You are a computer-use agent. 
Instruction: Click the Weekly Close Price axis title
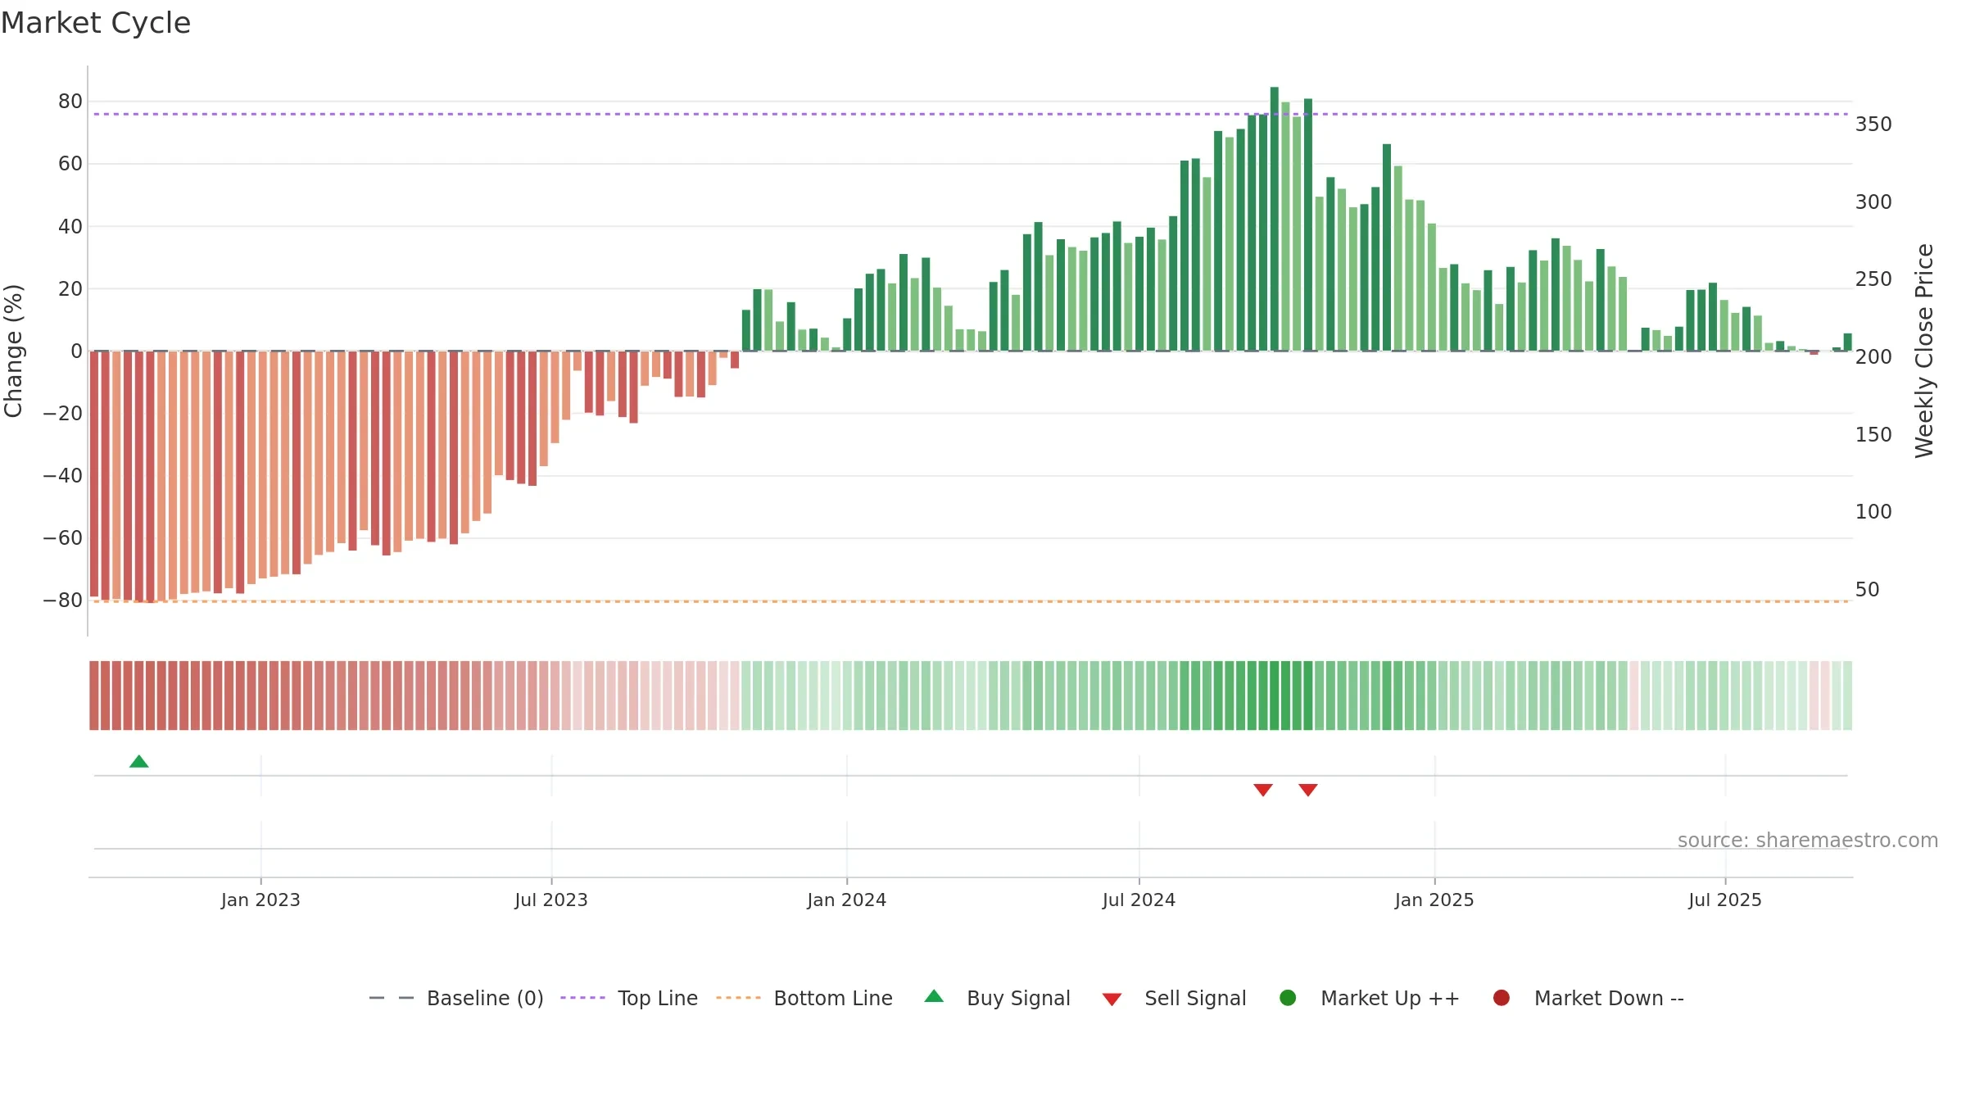tap(1924, 351)
